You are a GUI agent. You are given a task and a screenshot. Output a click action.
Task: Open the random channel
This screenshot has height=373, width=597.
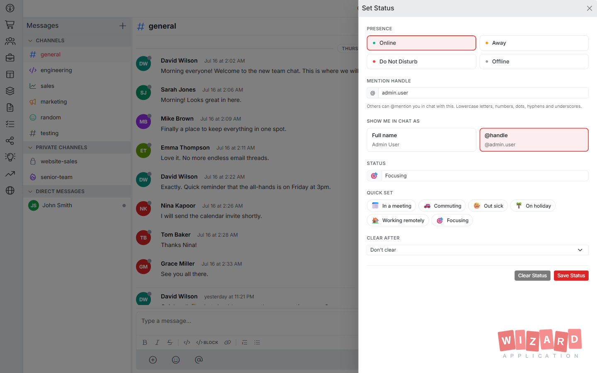pos(77,117)
